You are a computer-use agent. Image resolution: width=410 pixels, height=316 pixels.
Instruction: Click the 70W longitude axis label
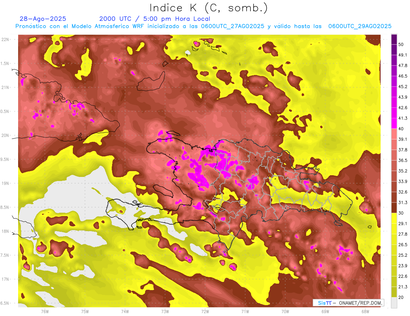pyautogui.click(x=285, y=311)
